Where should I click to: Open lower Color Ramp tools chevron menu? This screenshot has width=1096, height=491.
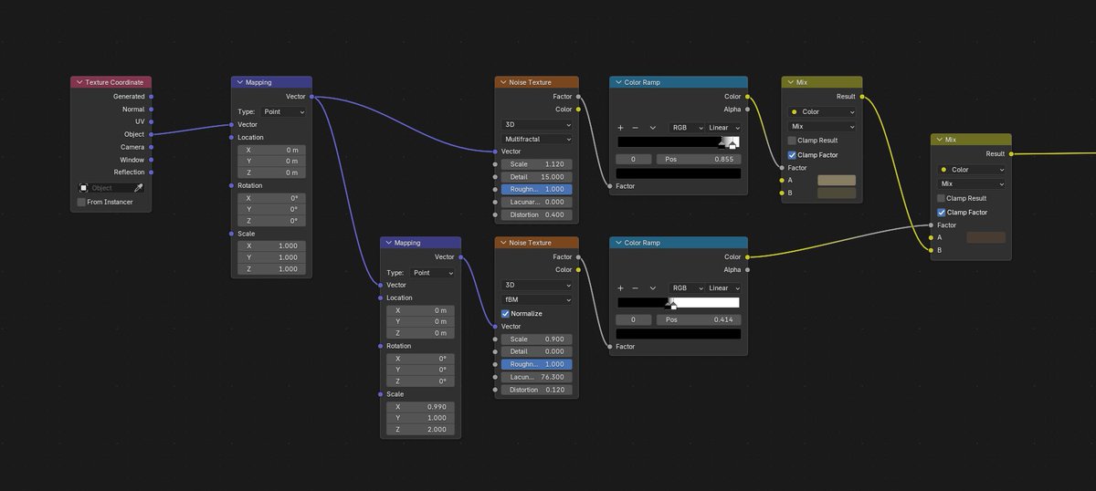point(652,288)
